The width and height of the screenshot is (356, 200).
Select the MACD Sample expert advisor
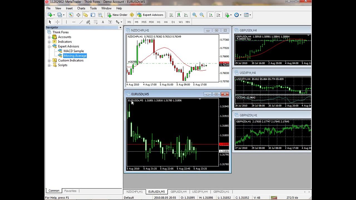point(73,51)
